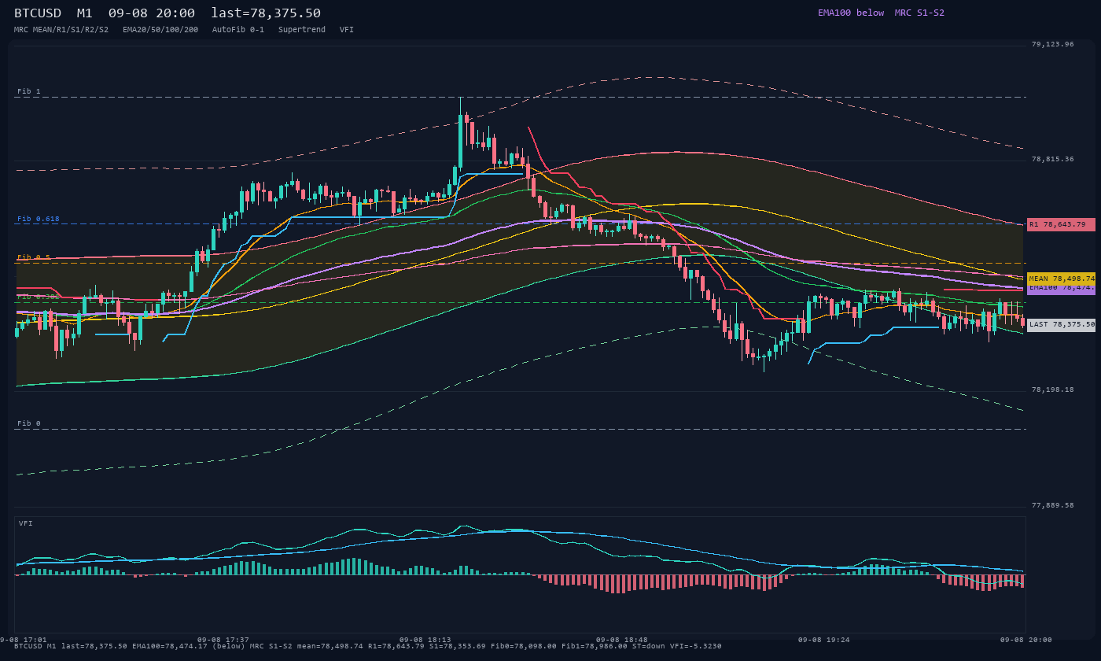Click the 78,198.18 price axis label
The image size is (1101, 661).
pos(1052,390)
